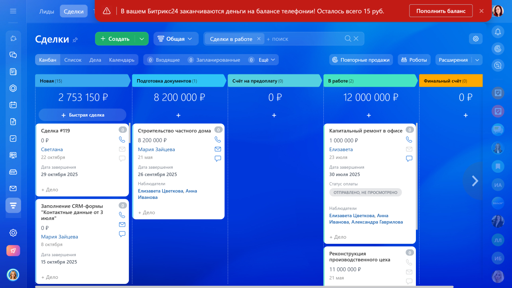Click phone icon on Сделка #119 card
Screen dimensions: 512x288
pyautogui.click(x=122, y=140)
